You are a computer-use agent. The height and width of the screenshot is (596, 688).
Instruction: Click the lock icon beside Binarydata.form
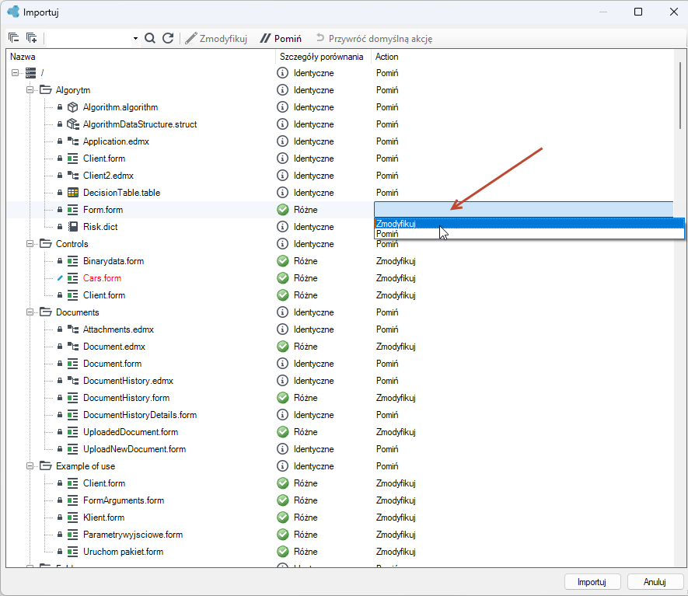(x=60, y=261)
